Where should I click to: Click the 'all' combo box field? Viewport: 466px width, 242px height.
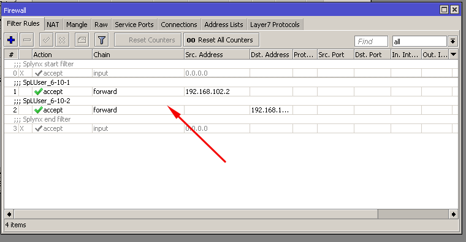pyautogui.click(x=419, y=41)
